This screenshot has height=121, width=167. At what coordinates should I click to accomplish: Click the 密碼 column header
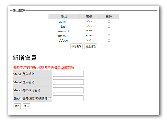89,17
